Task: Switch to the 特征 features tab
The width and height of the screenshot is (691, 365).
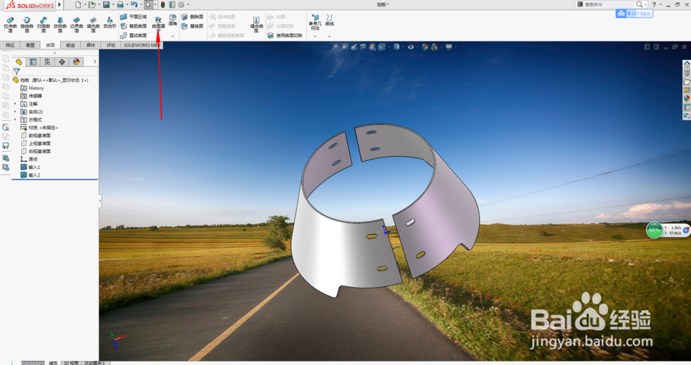Action: coord(10,45)
